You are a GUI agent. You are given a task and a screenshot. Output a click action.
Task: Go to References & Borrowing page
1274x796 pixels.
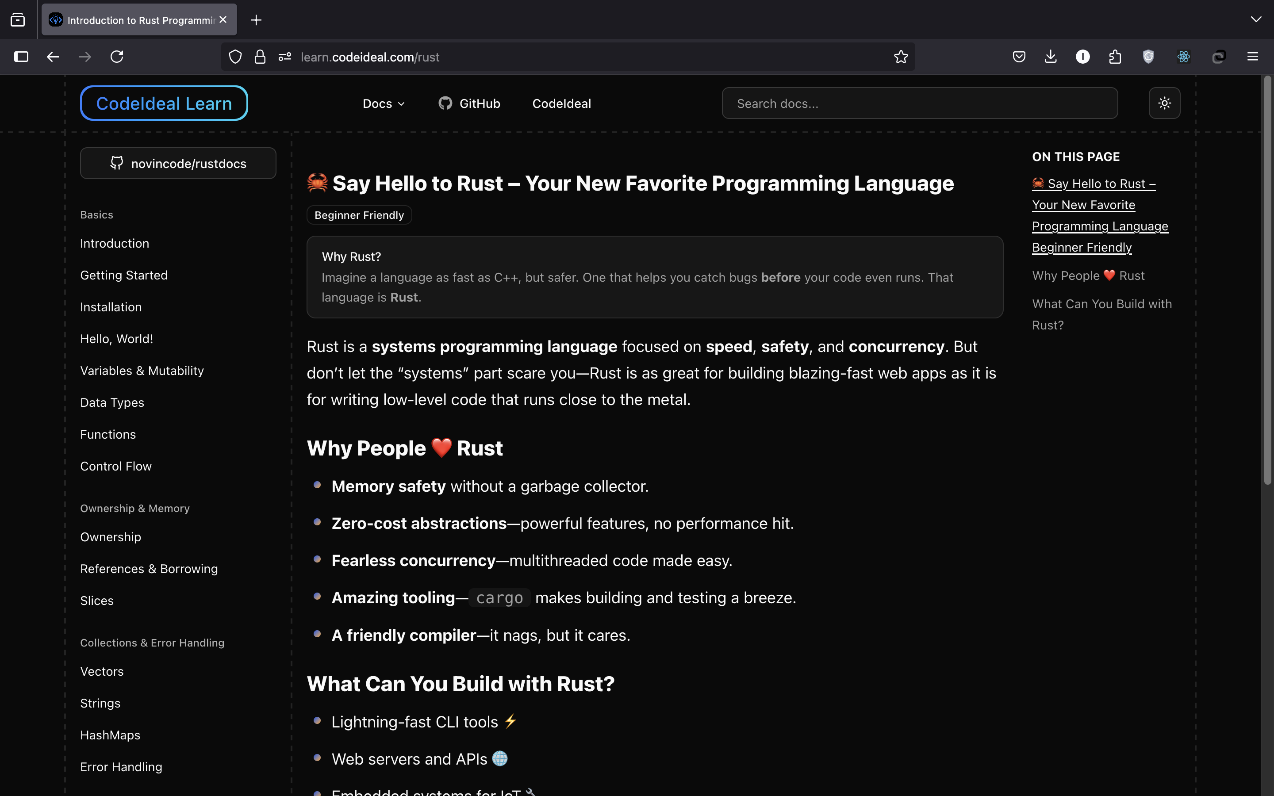(149, 569)
